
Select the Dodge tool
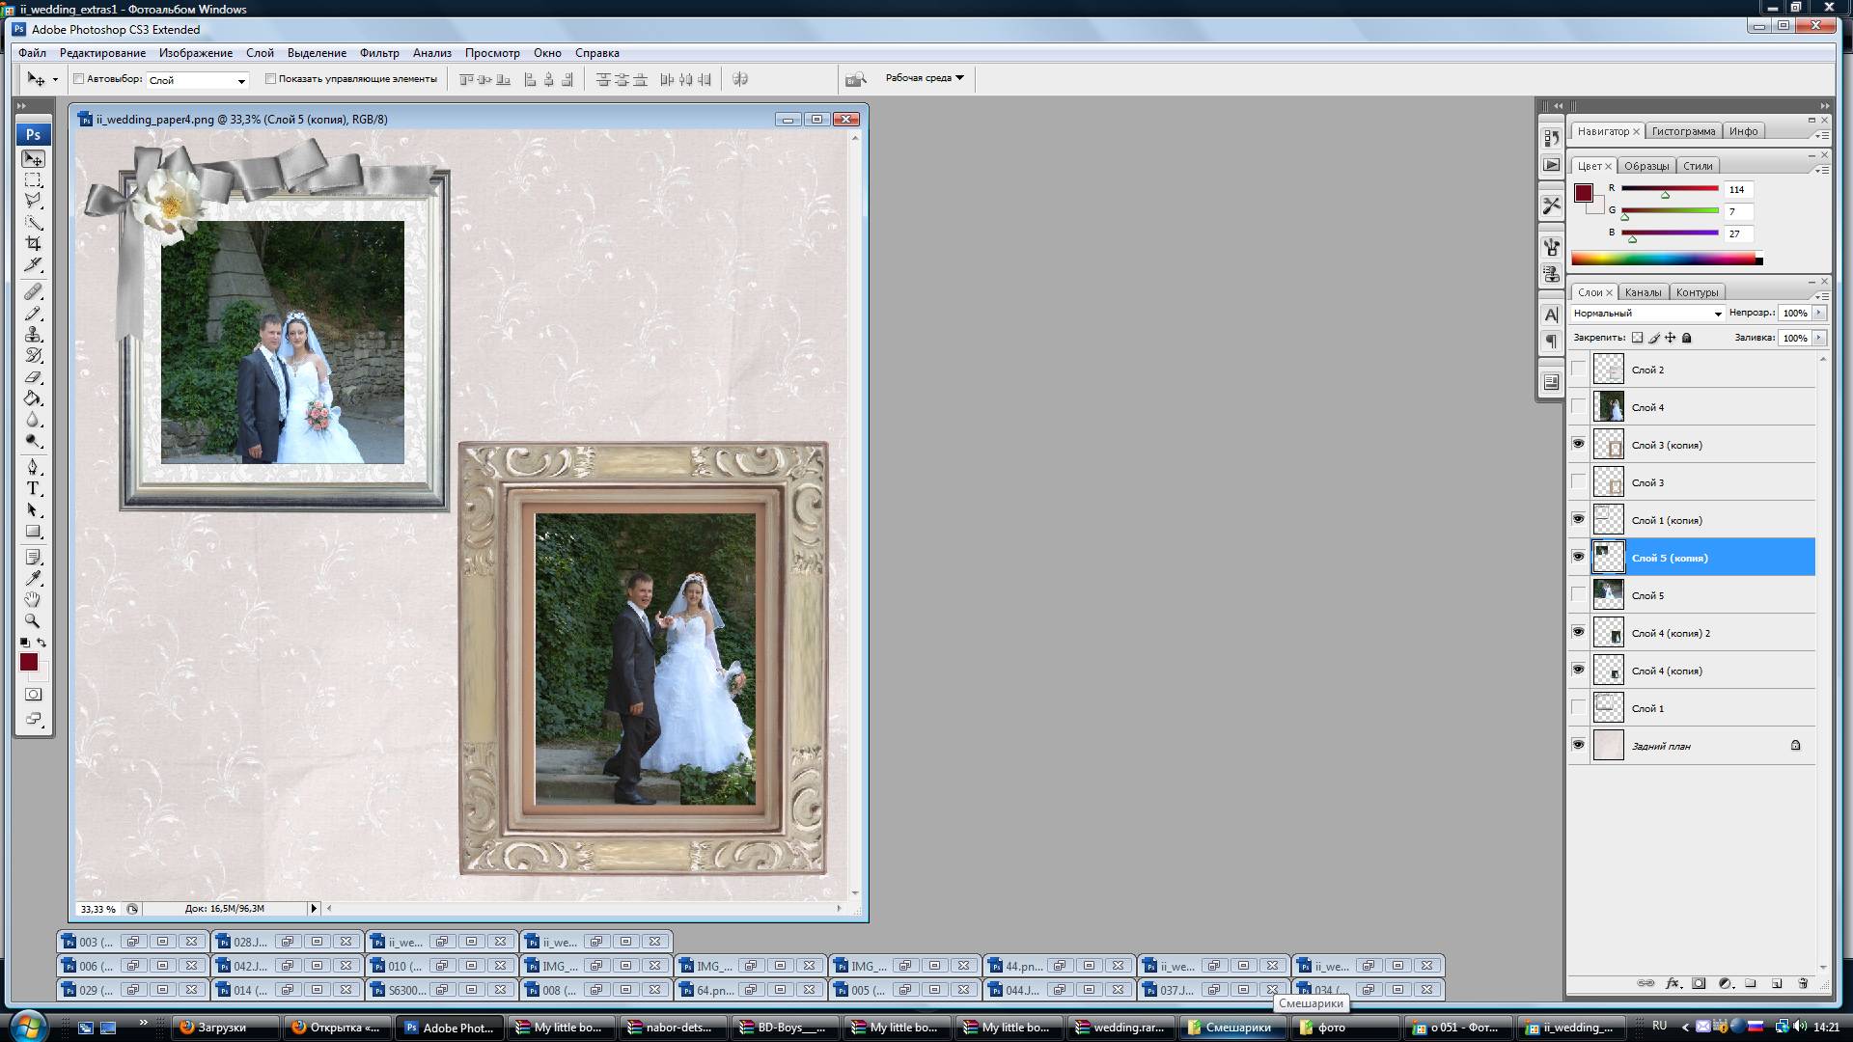coord(33,440)
